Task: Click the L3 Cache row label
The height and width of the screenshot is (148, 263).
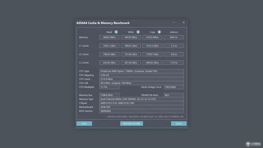Action: pyautogui.click(x=84, y=63)
